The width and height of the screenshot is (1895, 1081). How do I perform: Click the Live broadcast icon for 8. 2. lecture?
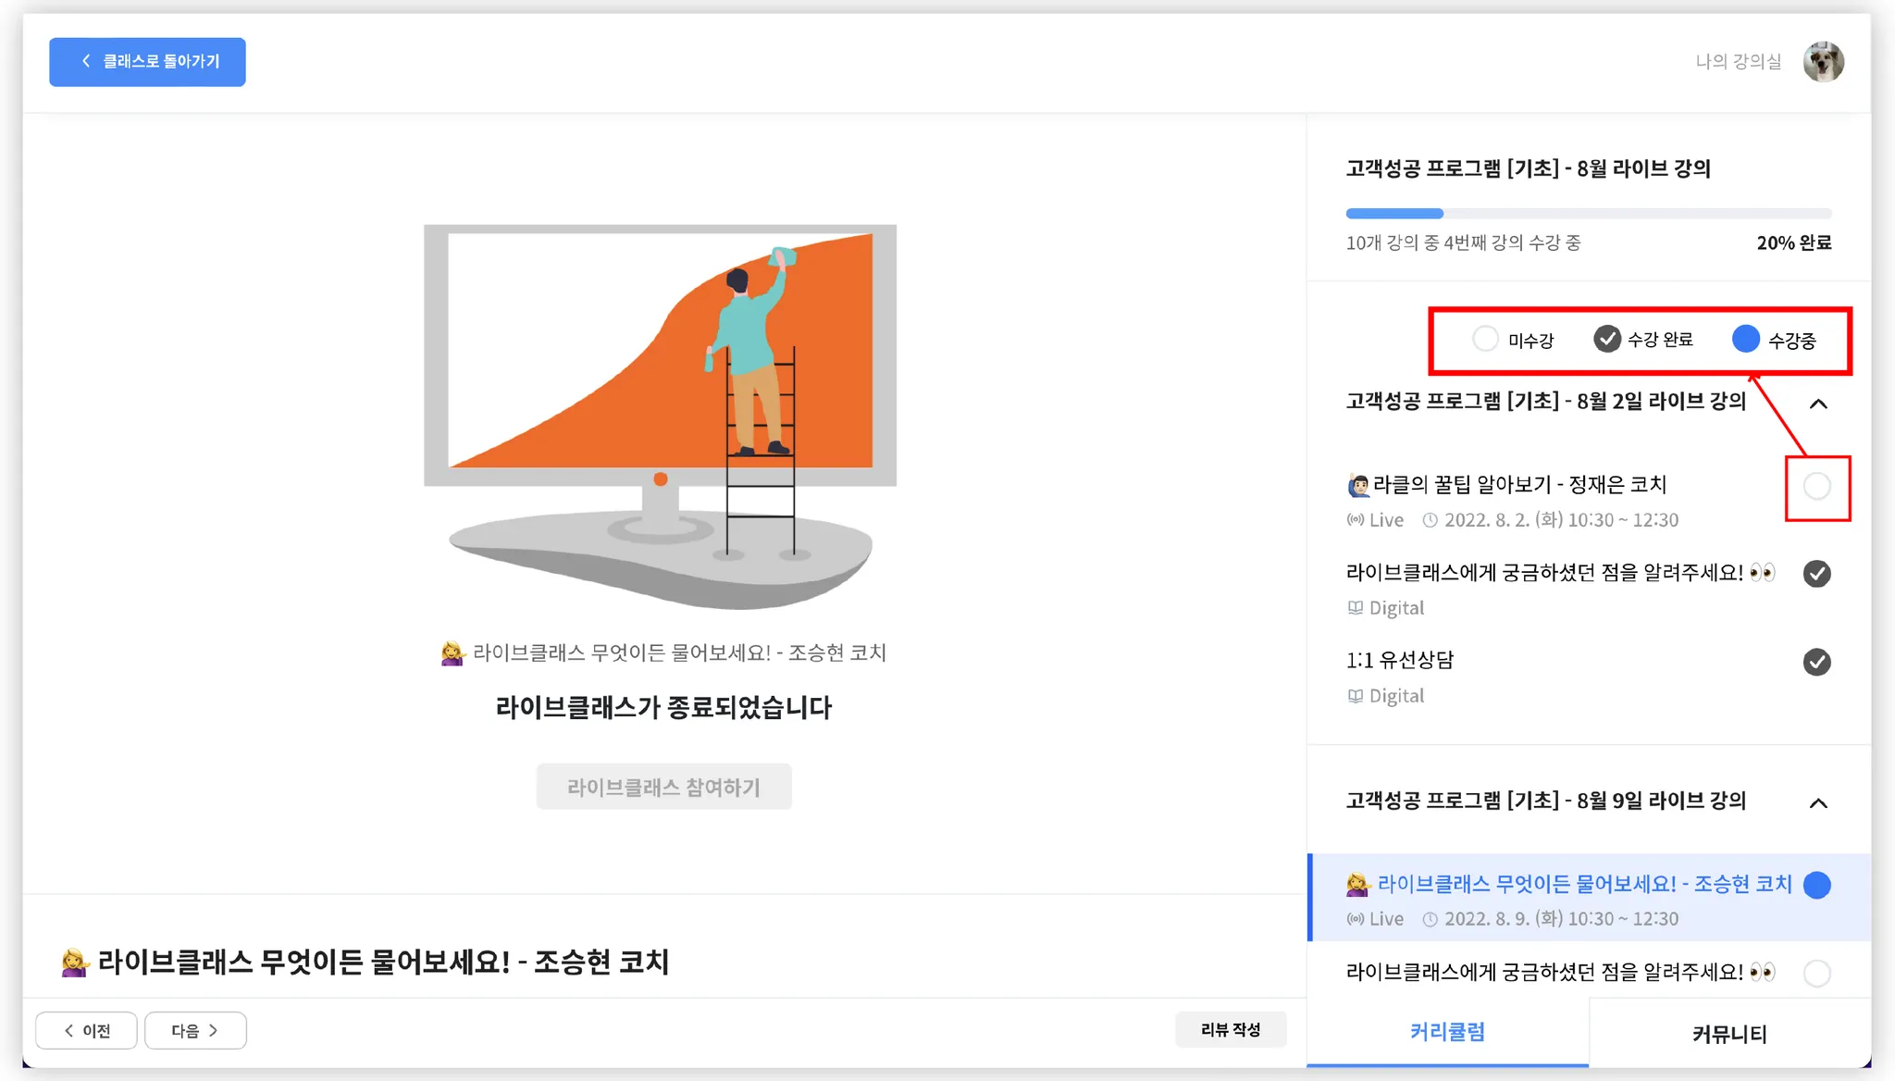[x=1355, y=520]
